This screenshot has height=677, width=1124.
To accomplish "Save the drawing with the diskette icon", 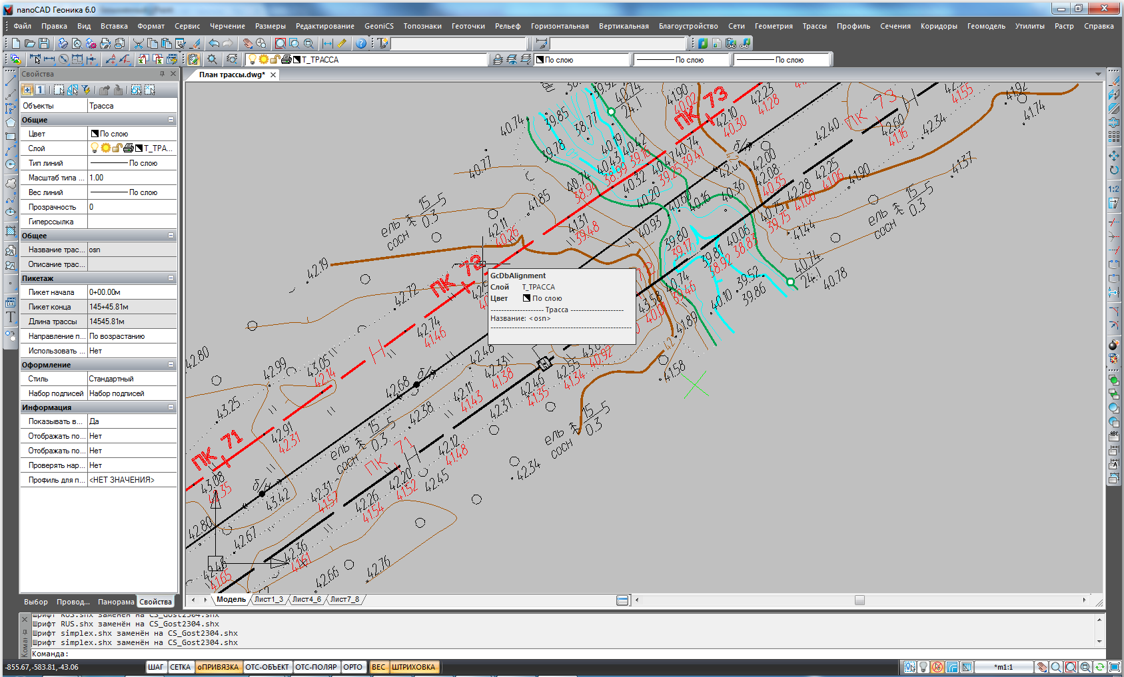I will [x=44, y=43].
